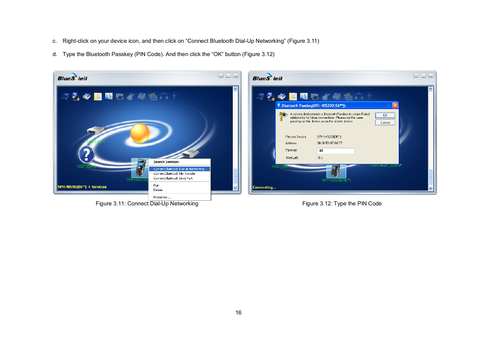Screen dimensions: 487x344
Task: Click greyed pictures imaging icon, Figure 3.12 window
Action: coord(348,97)
